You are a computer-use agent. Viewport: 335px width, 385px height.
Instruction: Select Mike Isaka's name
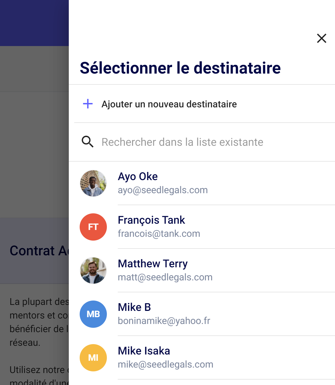pyautogui.click(x=144, y=351)
